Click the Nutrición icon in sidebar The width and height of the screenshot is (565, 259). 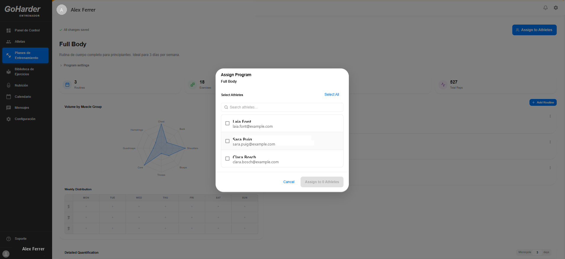point(9,85)
